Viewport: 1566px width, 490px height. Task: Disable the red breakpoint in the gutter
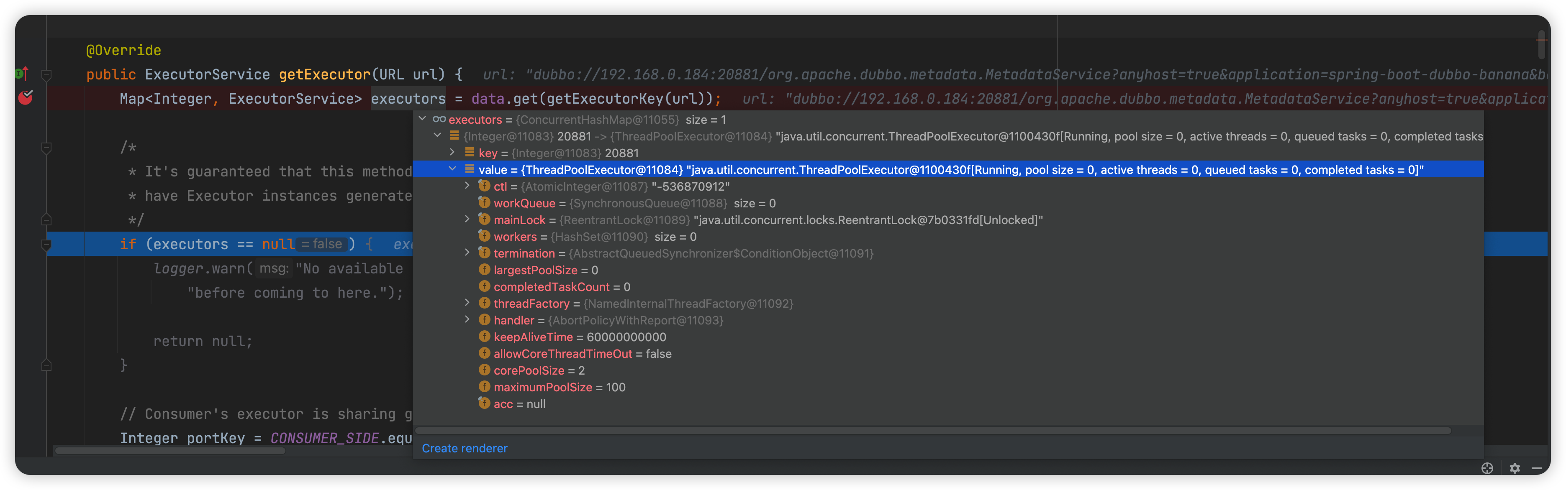[26, 98]
